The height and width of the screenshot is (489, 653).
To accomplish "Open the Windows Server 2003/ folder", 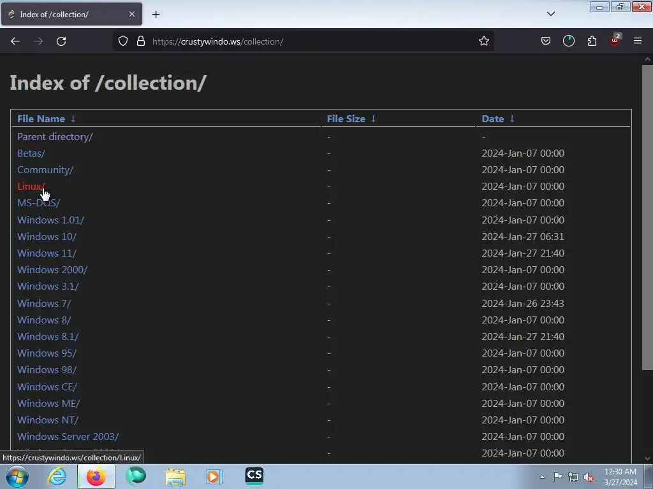I will click(x=68, y=437).
